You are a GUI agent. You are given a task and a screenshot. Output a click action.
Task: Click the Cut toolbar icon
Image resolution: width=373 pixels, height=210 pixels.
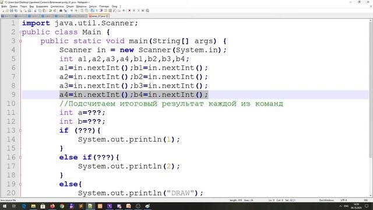pyautogui.click(x=35, y=10)
